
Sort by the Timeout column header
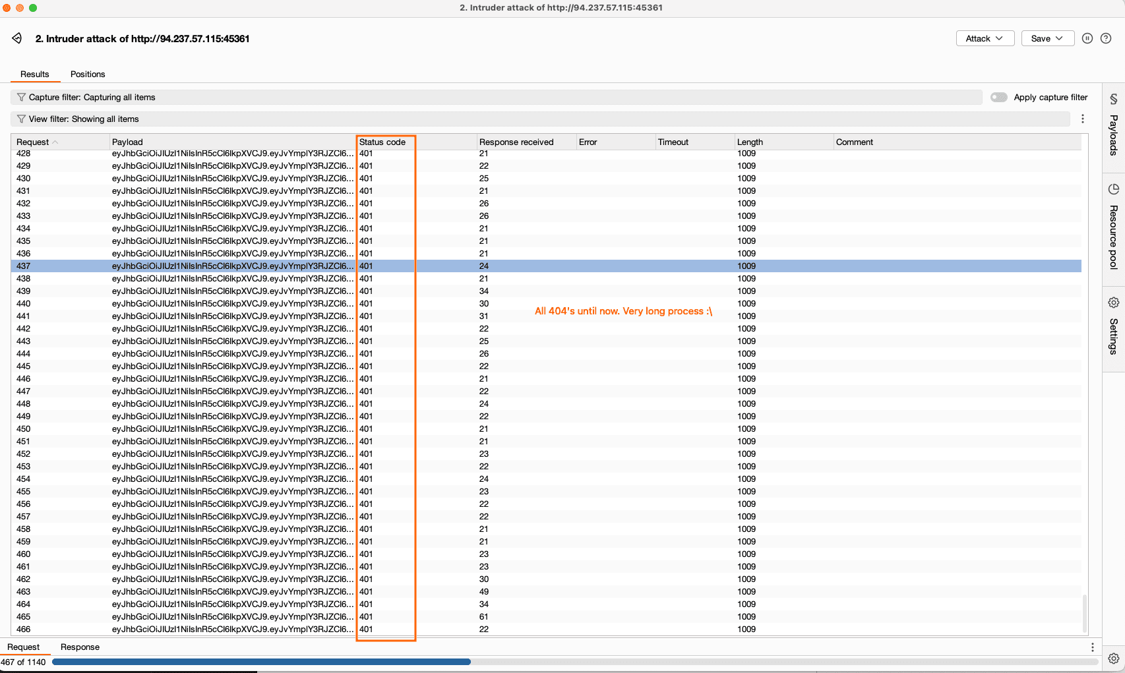(695, 142)
